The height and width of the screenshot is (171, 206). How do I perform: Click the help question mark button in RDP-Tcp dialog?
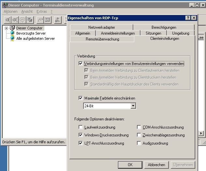(x=188, y=18)
